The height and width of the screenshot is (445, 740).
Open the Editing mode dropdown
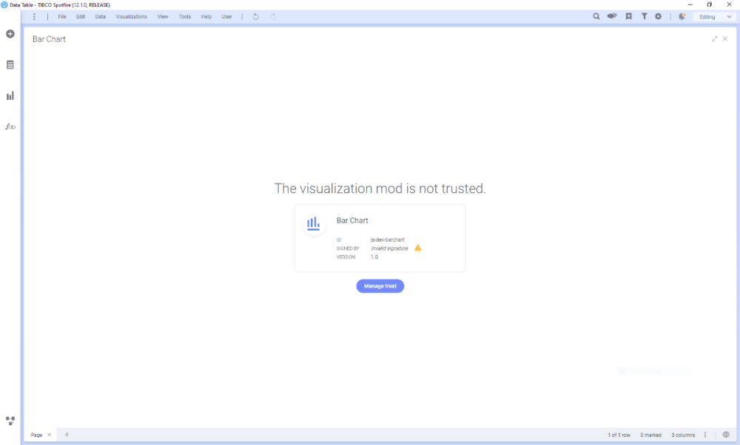[x=715, y=16]
